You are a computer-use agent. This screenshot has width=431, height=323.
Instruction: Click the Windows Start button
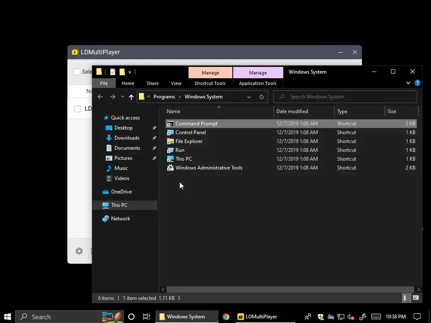(8, 317)
